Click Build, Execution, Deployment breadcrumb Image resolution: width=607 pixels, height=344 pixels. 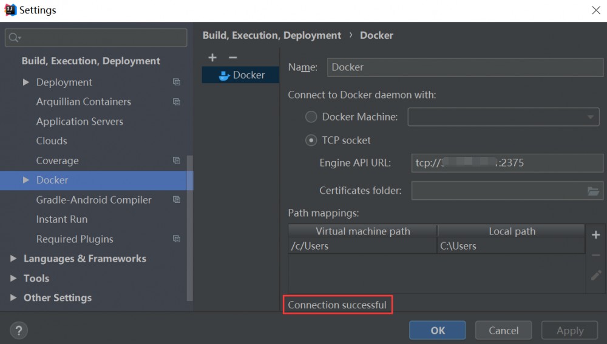tap(272, 35)
